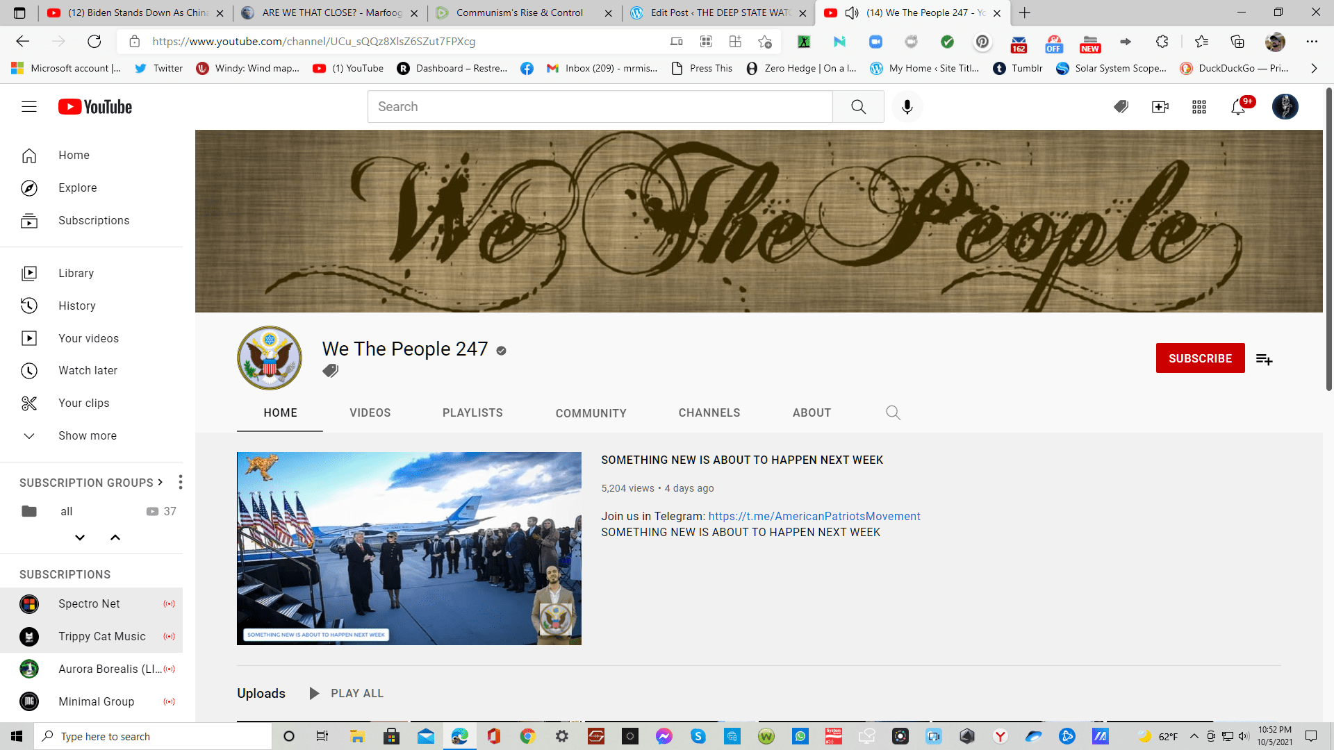1334x750 pixels.
Task: Click the red Subscribe button
Action: click(x=1200, y=358)
